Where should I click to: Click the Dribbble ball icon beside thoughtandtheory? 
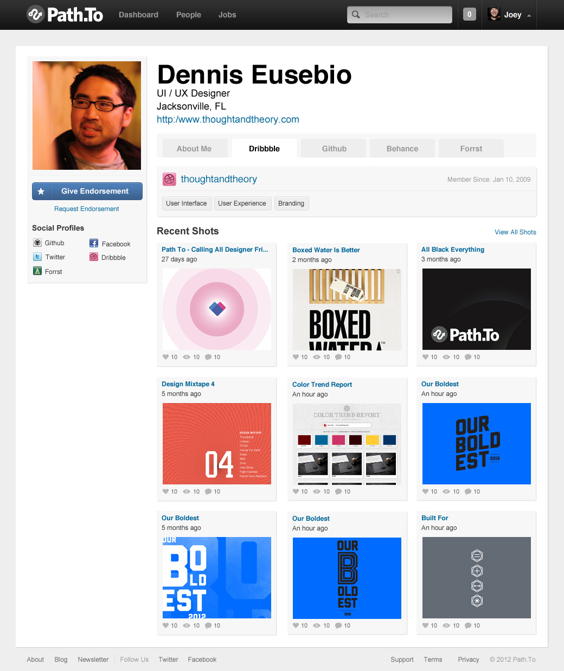(170, 179)
